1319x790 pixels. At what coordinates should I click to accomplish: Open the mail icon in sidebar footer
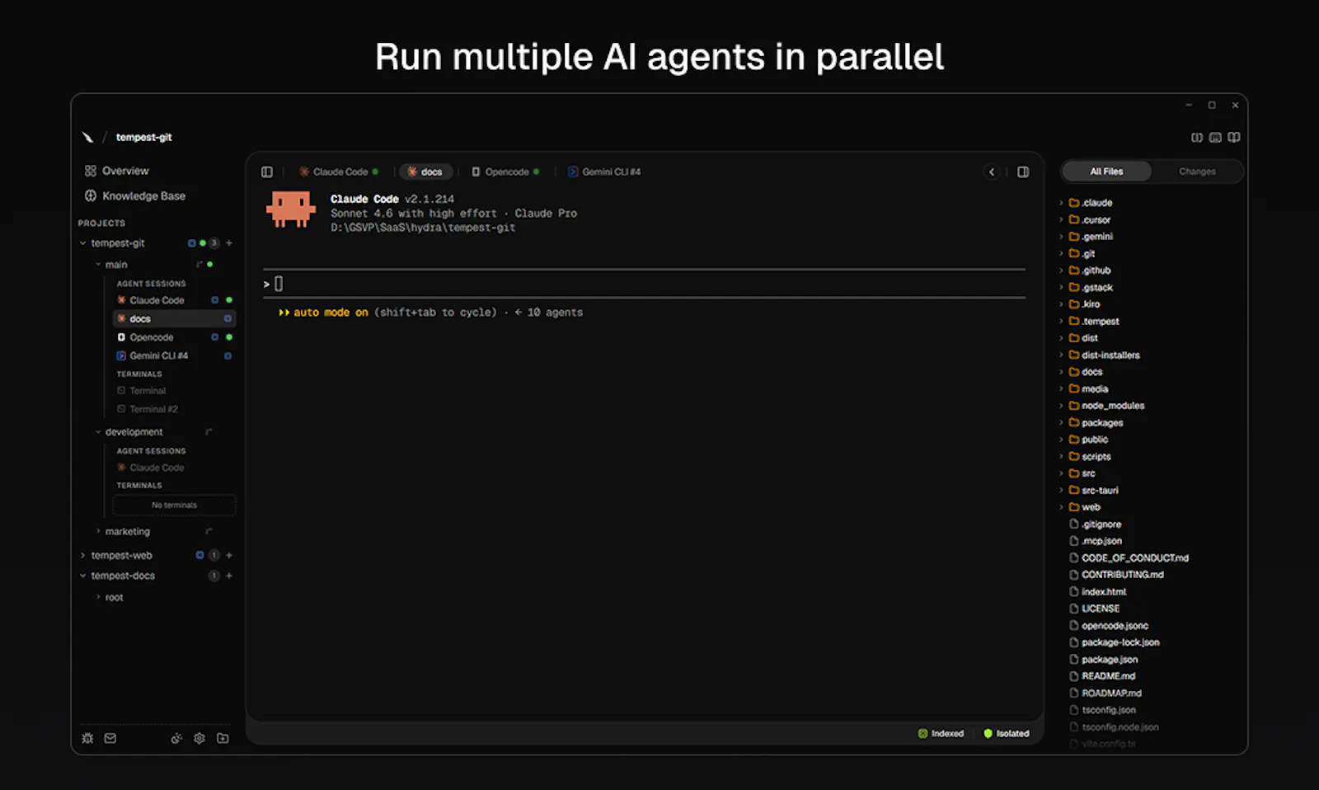click(110, 738)
